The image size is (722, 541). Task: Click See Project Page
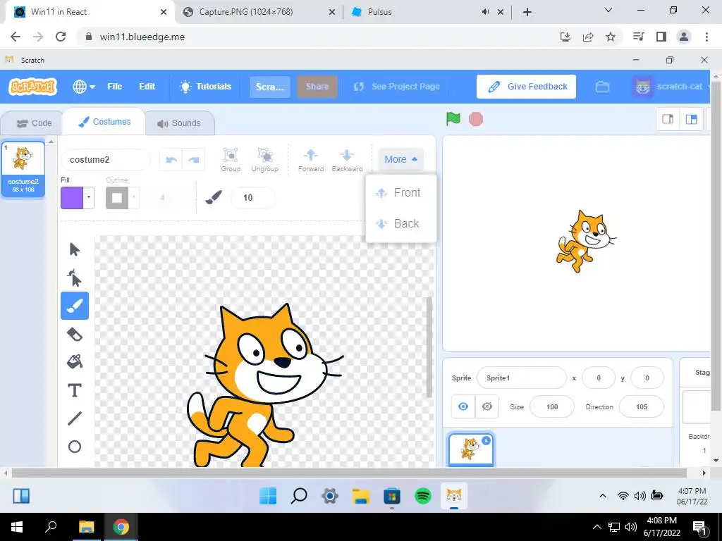coord(397,87)
